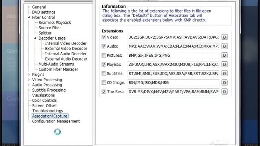Open Splitter settings
This screenshot has width=260, height=146.
[45, 33]
